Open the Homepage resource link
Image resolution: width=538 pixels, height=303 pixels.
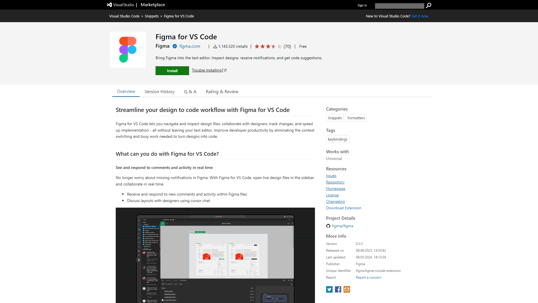click(x=335, y=189)
